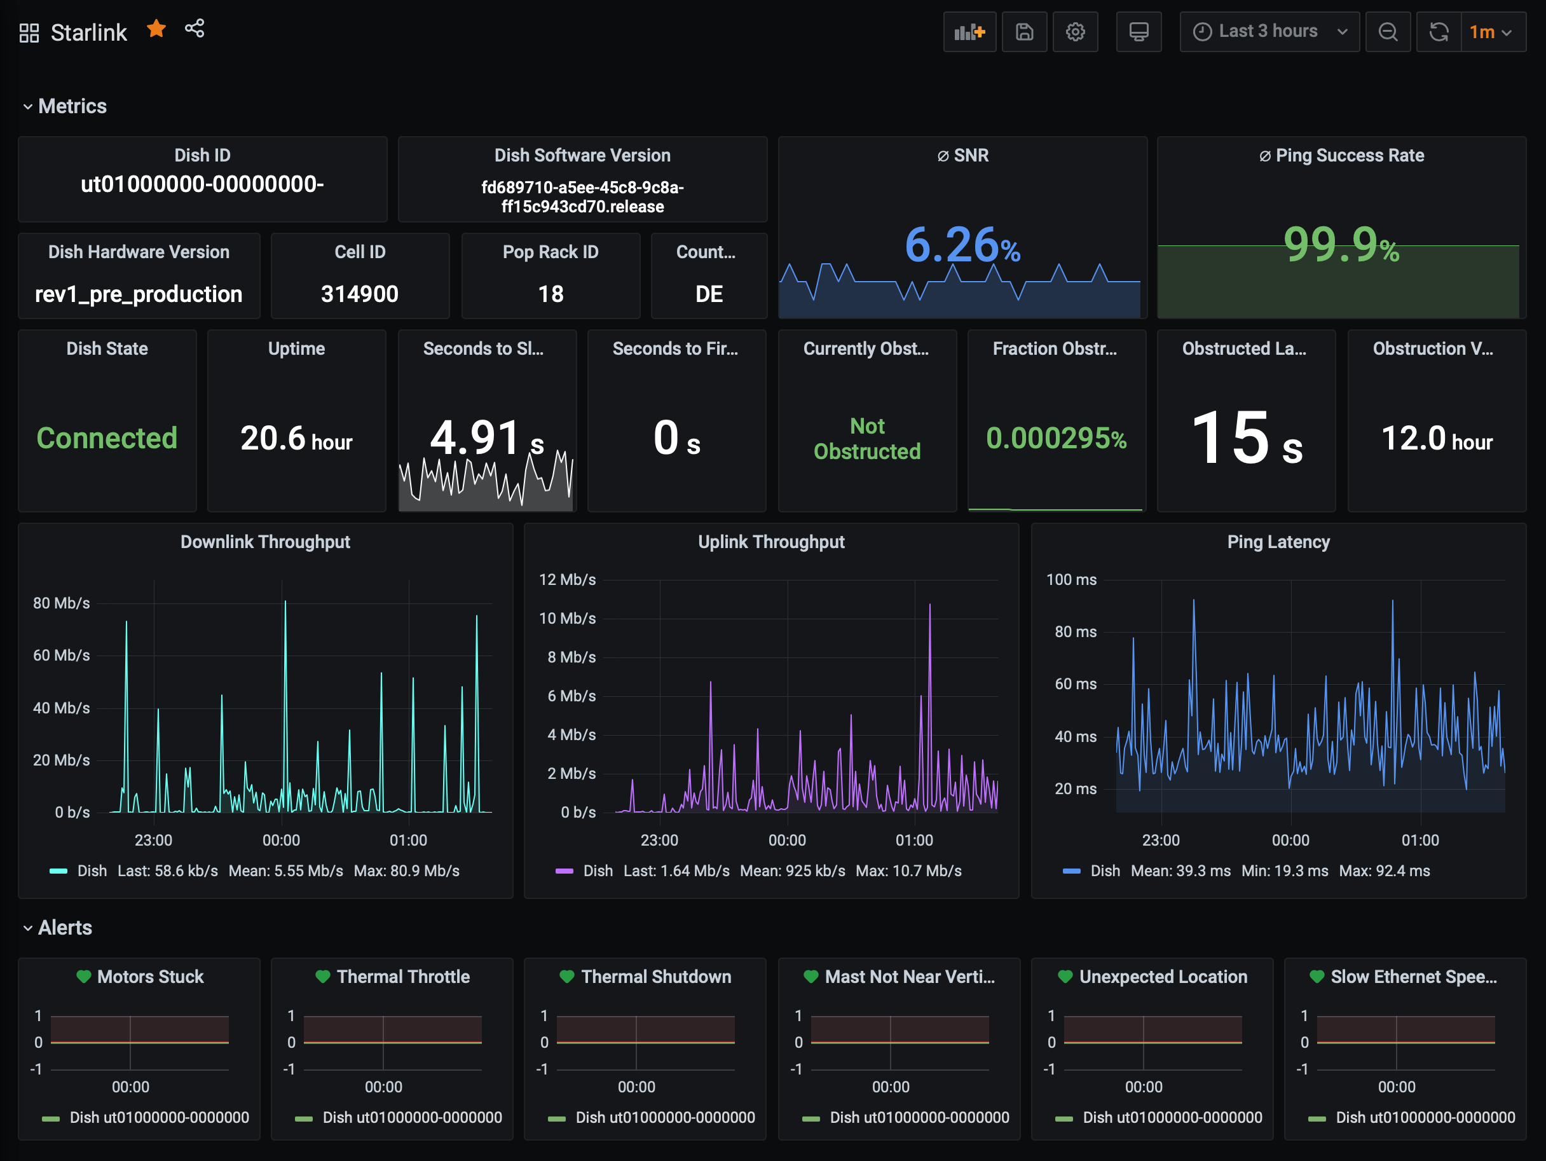Zoom out the time range
The height and width of the screenshot is (1161, 1546).
1388,31
